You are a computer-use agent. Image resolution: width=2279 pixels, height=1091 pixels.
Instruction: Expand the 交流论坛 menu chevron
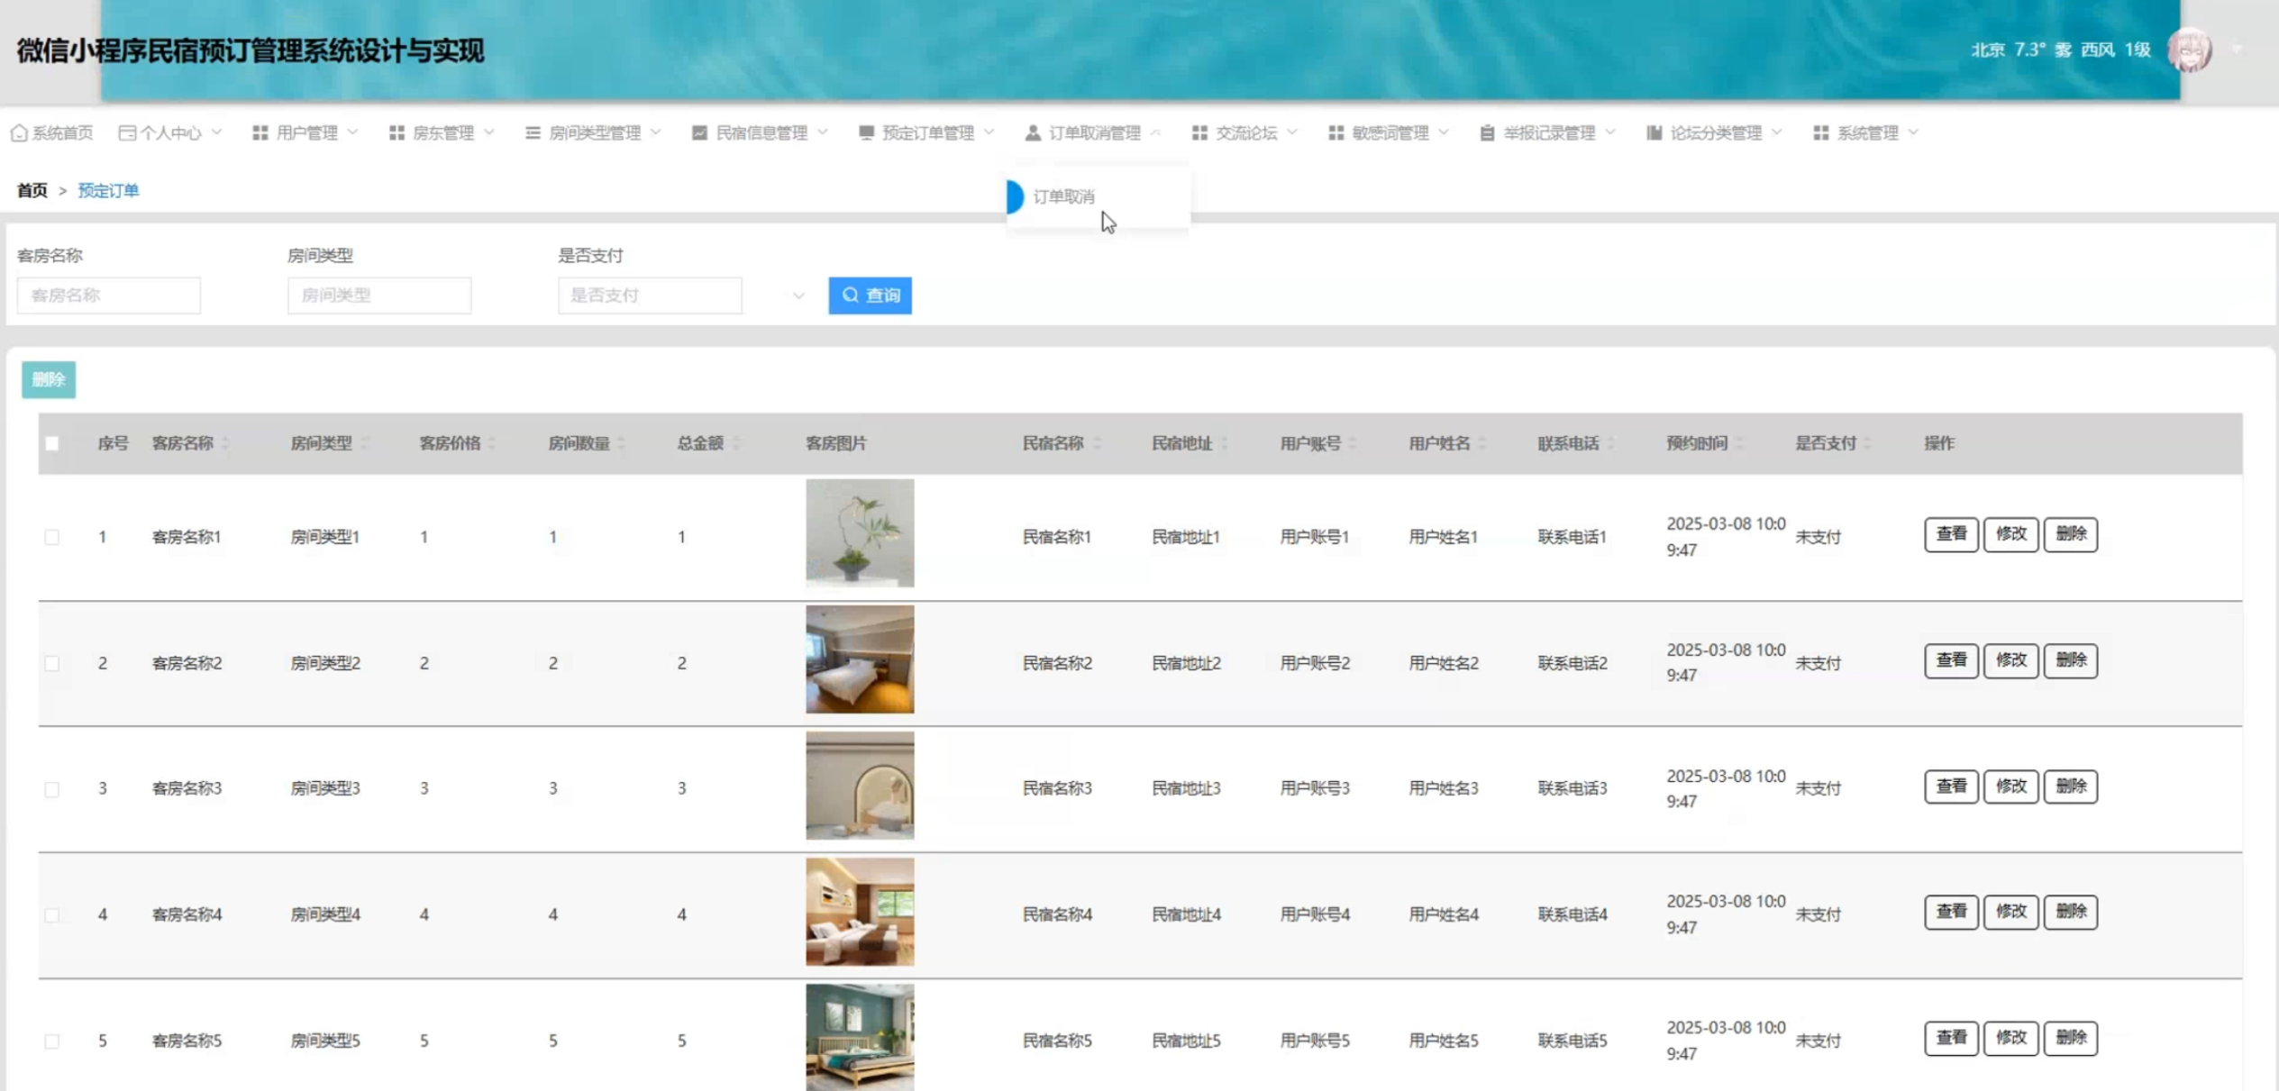[1292, 133]
